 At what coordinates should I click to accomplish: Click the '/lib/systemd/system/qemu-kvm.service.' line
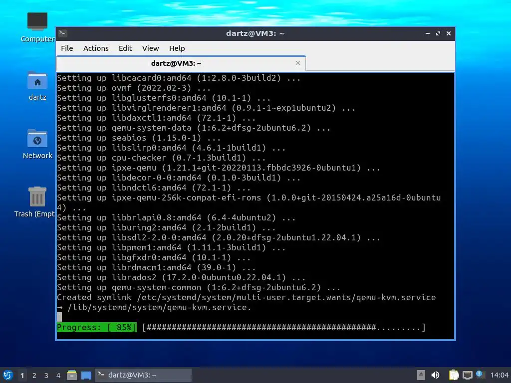pos(154,307)
